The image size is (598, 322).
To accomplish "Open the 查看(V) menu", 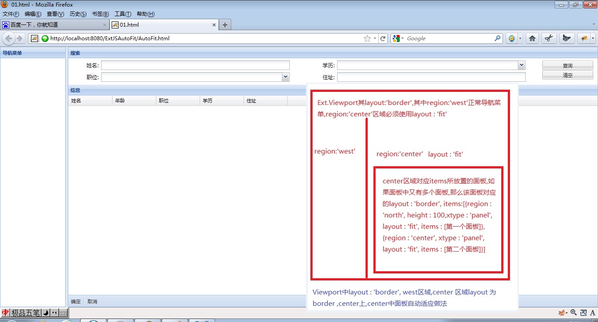I will (x=56, y=14).
